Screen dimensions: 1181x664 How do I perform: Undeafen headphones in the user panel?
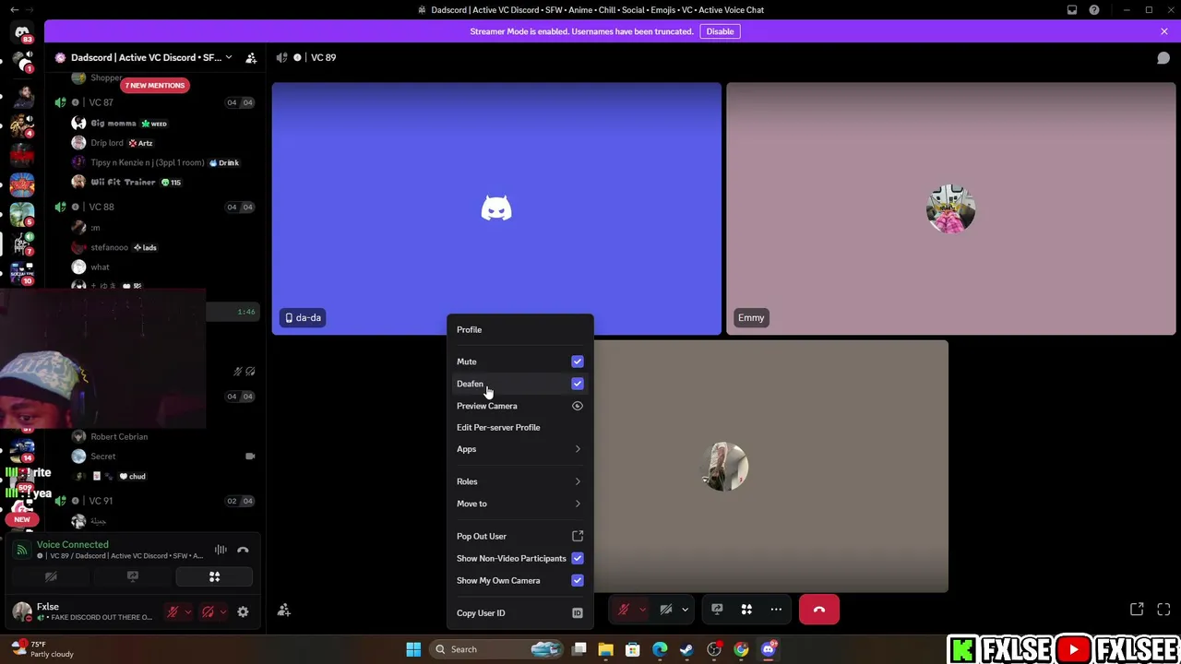click(x=208, y=611)
